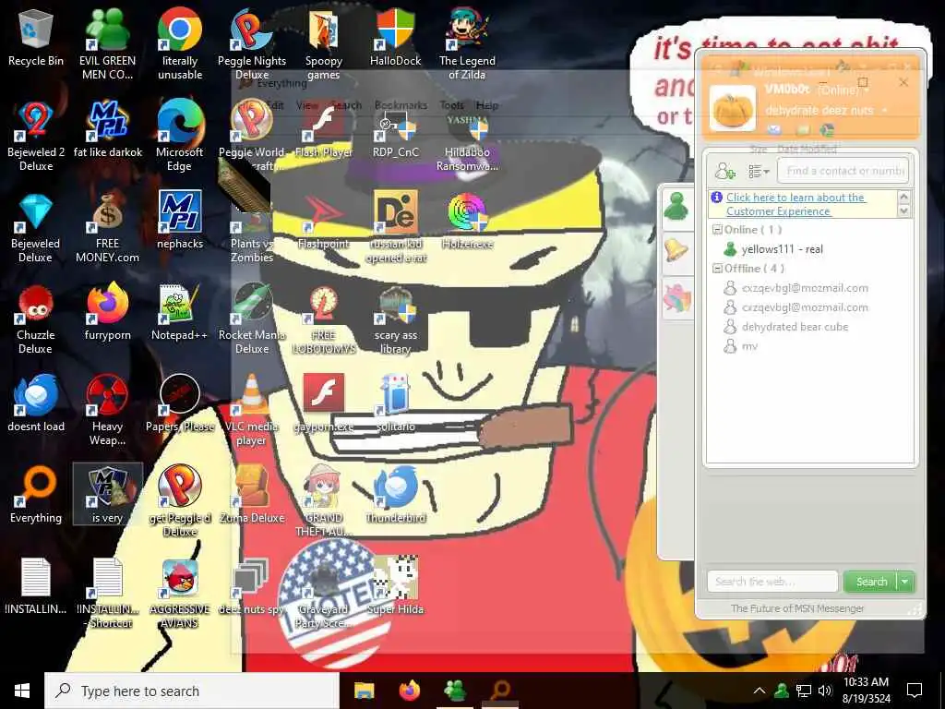Screen dimensions: 945x709
Task: Open the !INSTALLIN... text file without shortcut arrow
Action: pyautogui.click(x=36, y=586)
